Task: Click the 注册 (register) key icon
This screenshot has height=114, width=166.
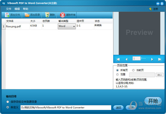Action: (x=150, y=9)
